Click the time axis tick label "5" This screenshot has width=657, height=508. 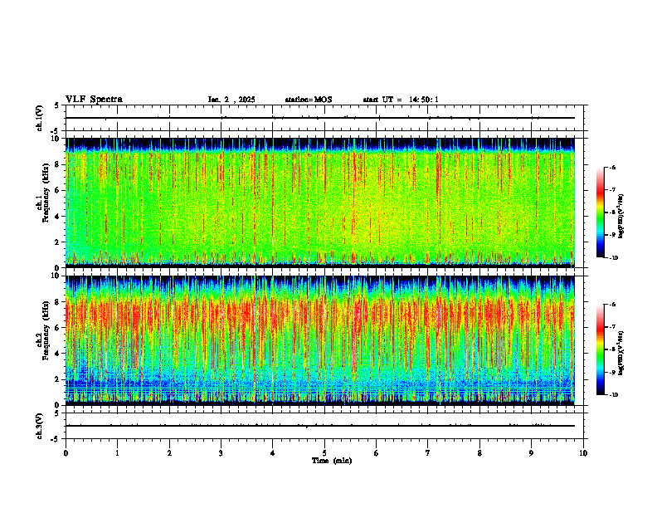click(324, 453)
